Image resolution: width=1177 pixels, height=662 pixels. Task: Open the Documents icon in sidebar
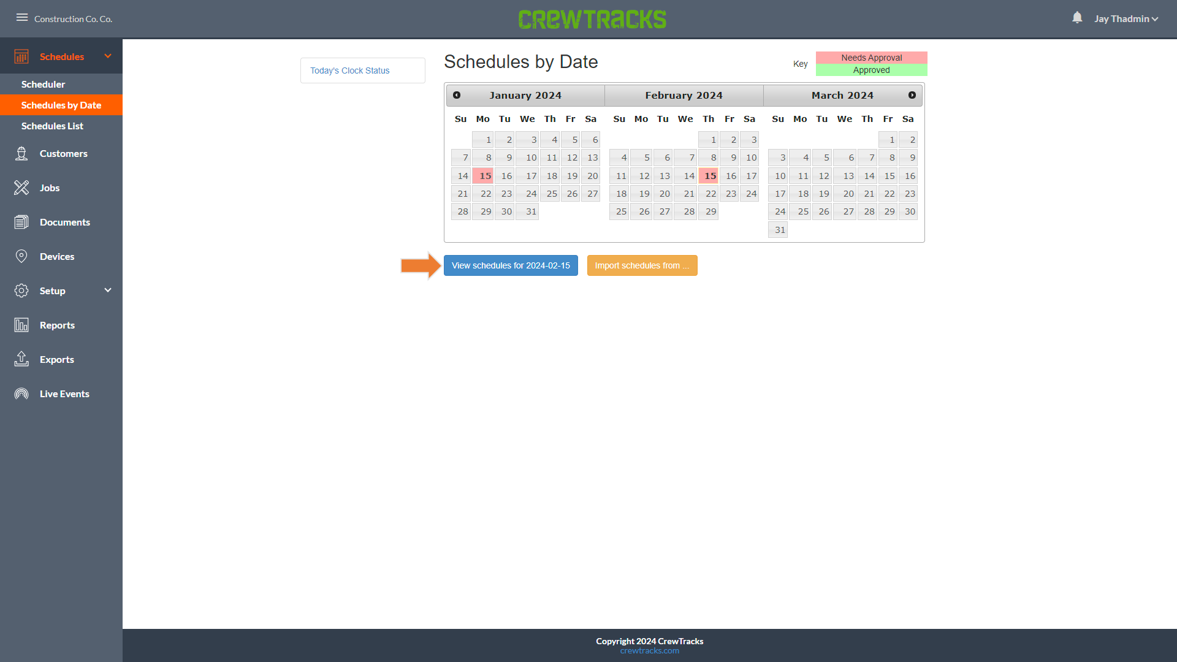point(21,223)
